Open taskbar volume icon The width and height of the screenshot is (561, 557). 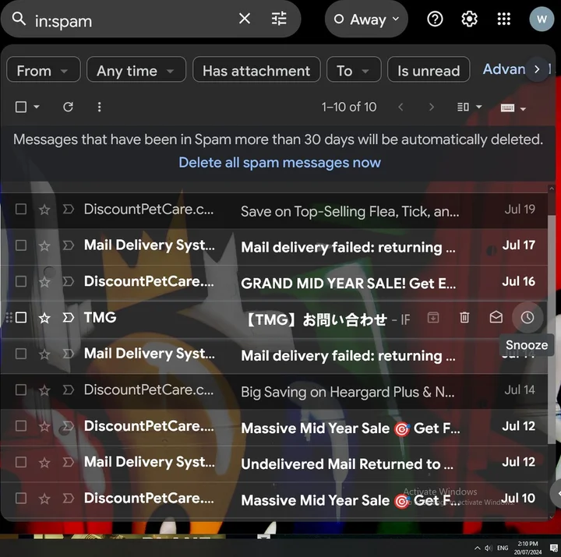click(489, 548)
